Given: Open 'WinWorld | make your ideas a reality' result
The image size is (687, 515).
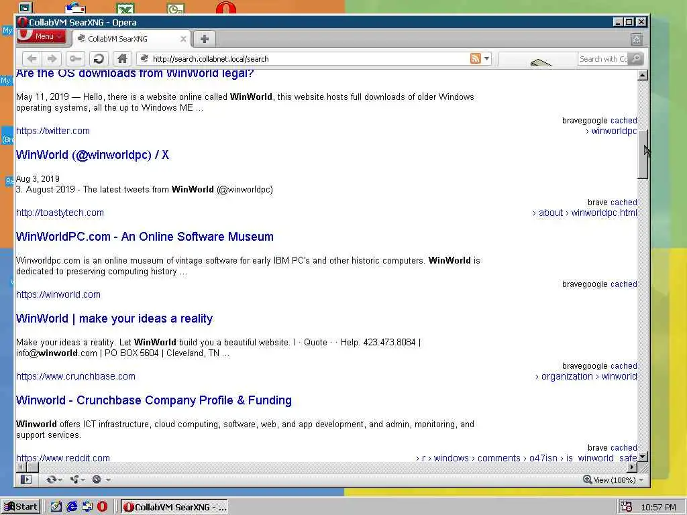Looking at the screenshot, I should (x=114, y=319).
